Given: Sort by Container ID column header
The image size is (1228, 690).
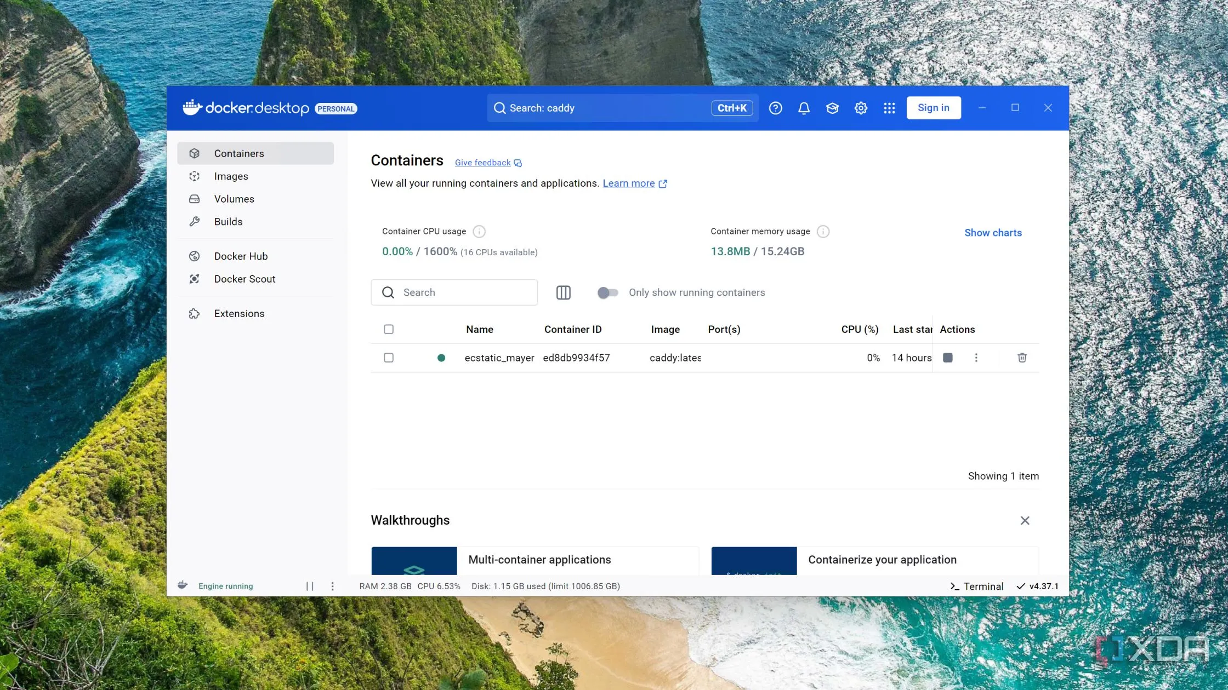Looking at the screenshot, I should 572,329.
